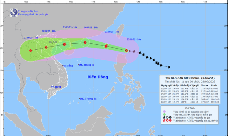This screenshot has height=136, width=228.
Task: Click the NCHMF forecast center logo
Action: [14, 13]
